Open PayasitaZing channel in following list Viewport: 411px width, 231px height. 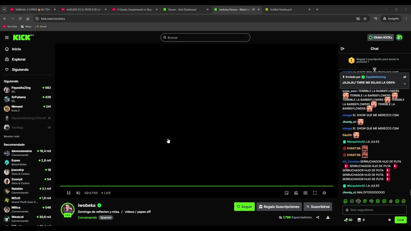tap(27, 90)
